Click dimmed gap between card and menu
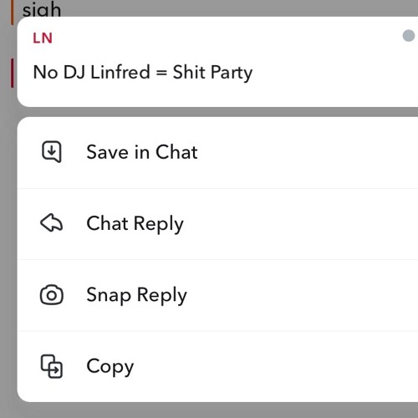Screen dimensions: 418x418 (217, 112)
